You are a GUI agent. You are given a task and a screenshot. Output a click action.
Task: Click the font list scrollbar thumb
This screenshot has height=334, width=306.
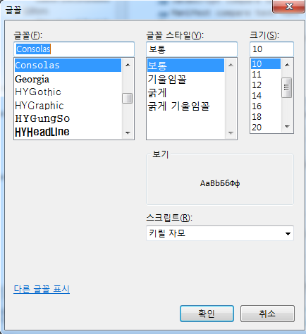coord(128,98)
